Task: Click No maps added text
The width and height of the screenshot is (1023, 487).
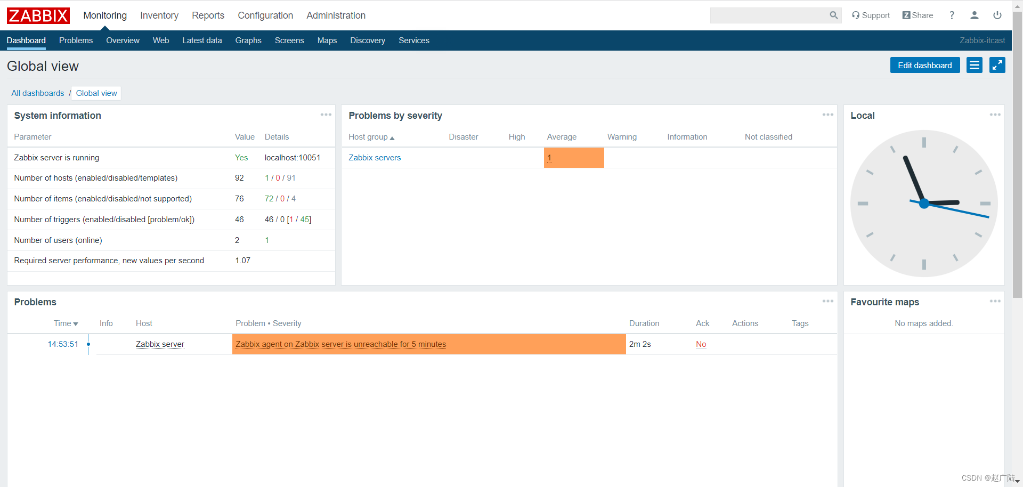Action: tap(924, 323)
